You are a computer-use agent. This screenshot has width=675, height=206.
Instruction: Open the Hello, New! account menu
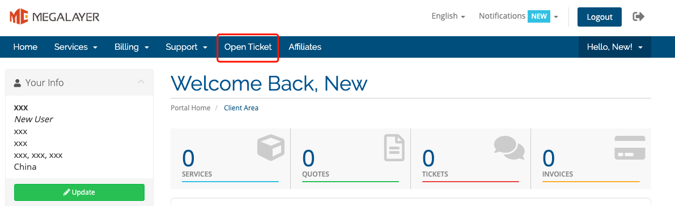click(x=615, y=47)
